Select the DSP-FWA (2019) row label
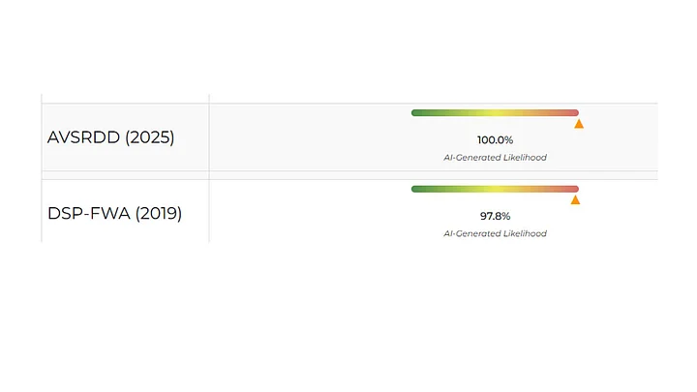 (114, 213)
